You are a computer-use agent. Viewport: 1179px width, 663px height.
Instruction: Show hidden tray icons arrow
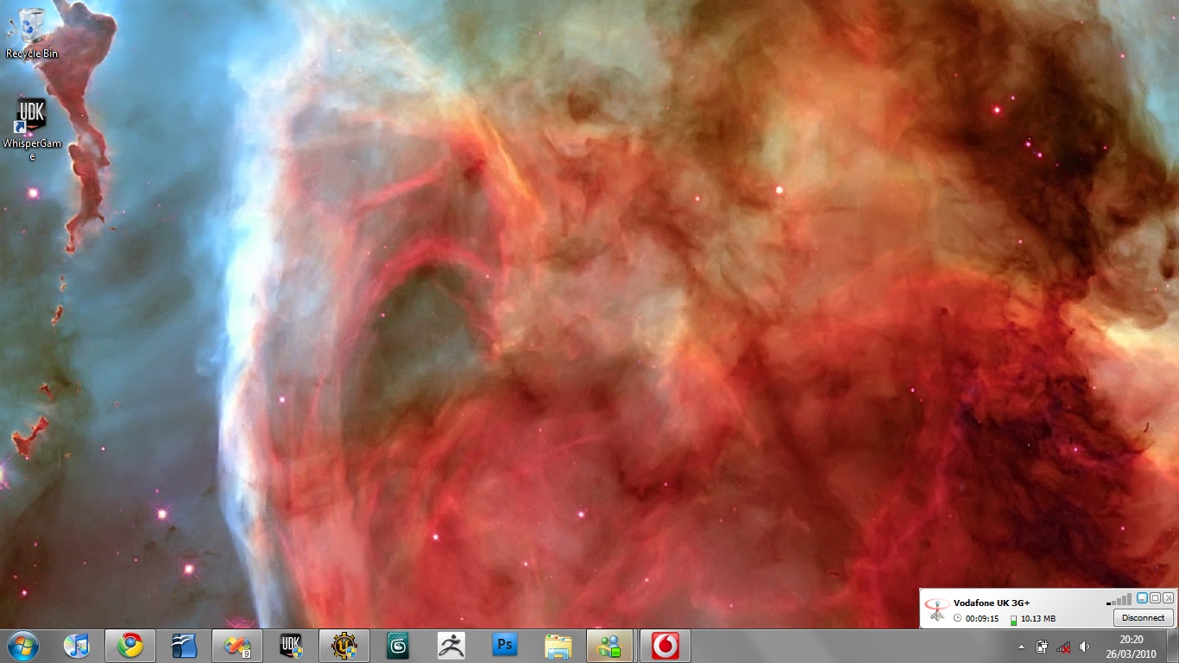(1021, 647)
